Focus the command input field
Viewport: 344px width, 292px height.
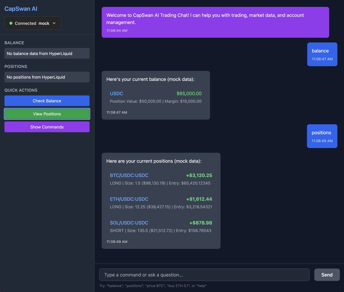[x=204, y=275]
